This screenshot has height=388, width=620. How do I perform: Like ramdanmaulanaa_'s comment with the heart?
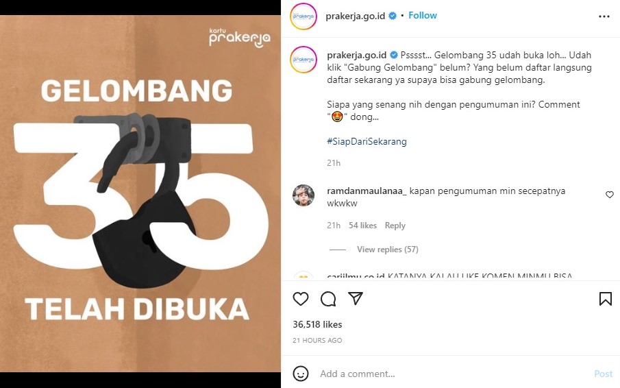coord(609,195)
